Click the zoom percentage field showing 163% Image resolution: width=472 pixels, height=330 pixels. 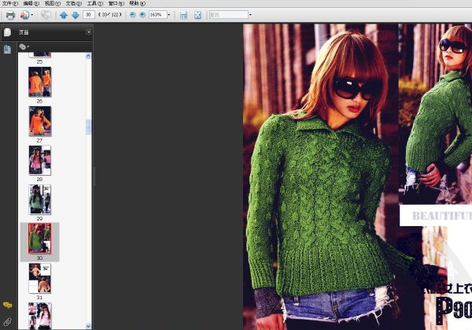click(x=158, y=14)
